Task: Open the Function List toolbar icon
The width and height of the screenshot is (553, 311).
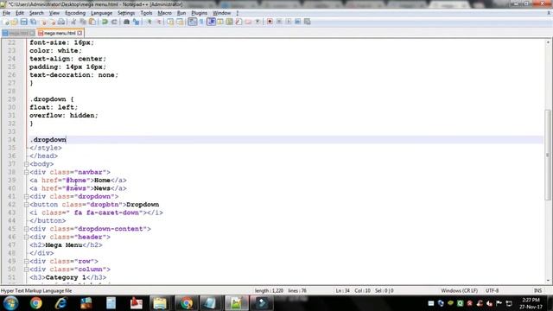Action: [x=238, y=22]
